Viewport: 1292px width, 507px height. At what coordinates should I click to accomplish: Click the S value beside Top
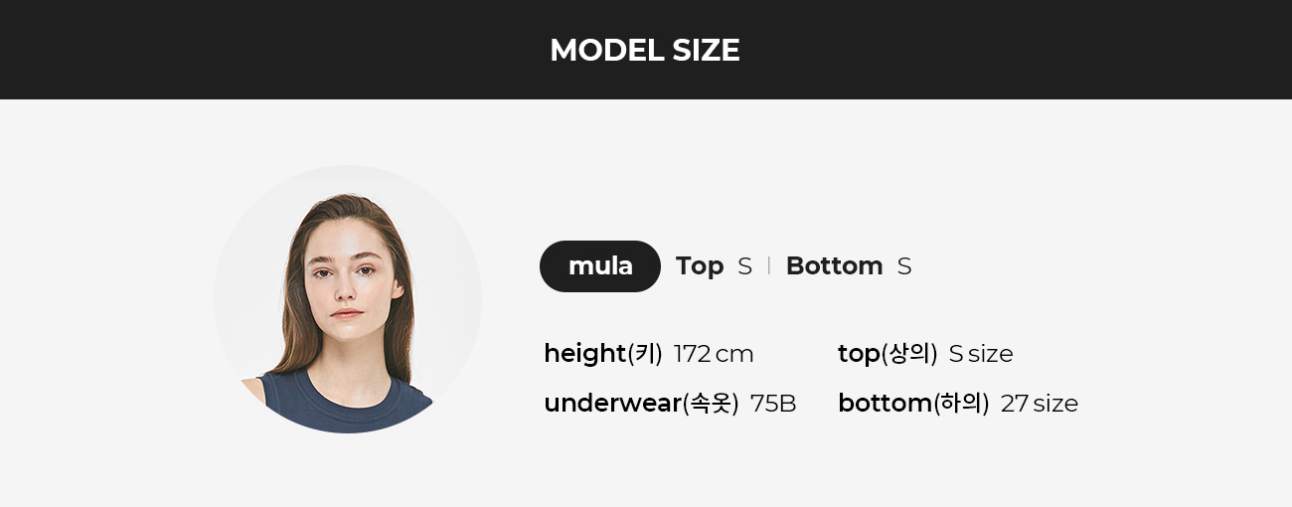point(745,266)
